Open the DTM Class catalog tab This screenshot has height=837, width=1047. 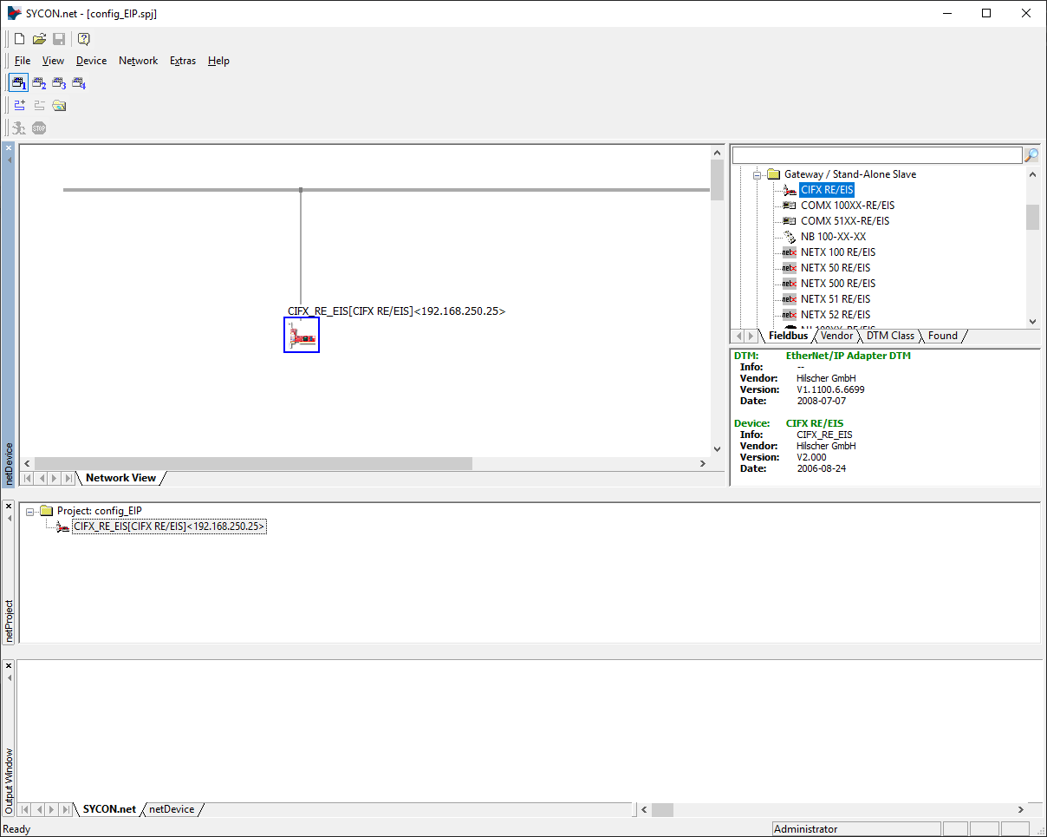point(890,336)
